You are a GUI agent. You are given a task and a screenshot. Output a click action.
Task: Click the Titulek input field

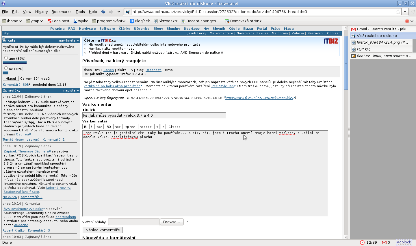click(154, 115)
